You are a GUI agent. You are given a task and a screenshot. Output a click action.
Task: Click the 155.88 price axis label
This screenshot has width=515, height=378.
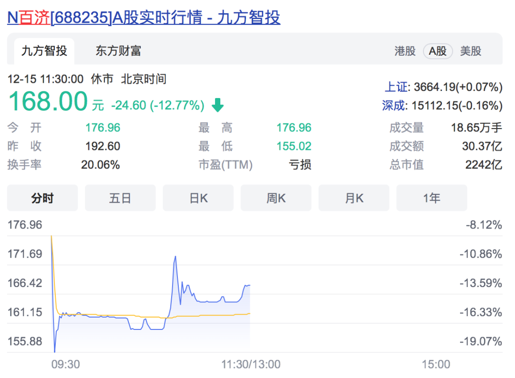pos(25,341)
